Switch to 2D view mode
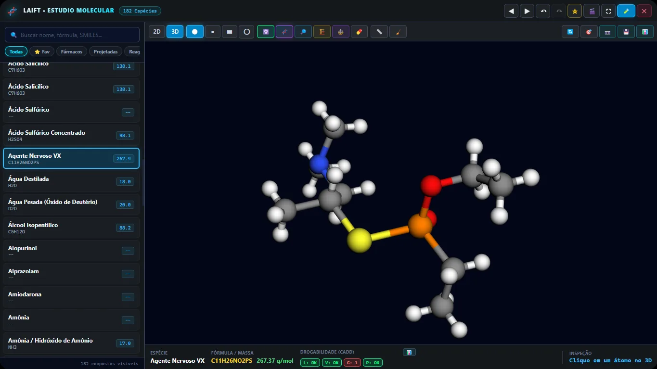The image size is (657, 369). point(156,32)
